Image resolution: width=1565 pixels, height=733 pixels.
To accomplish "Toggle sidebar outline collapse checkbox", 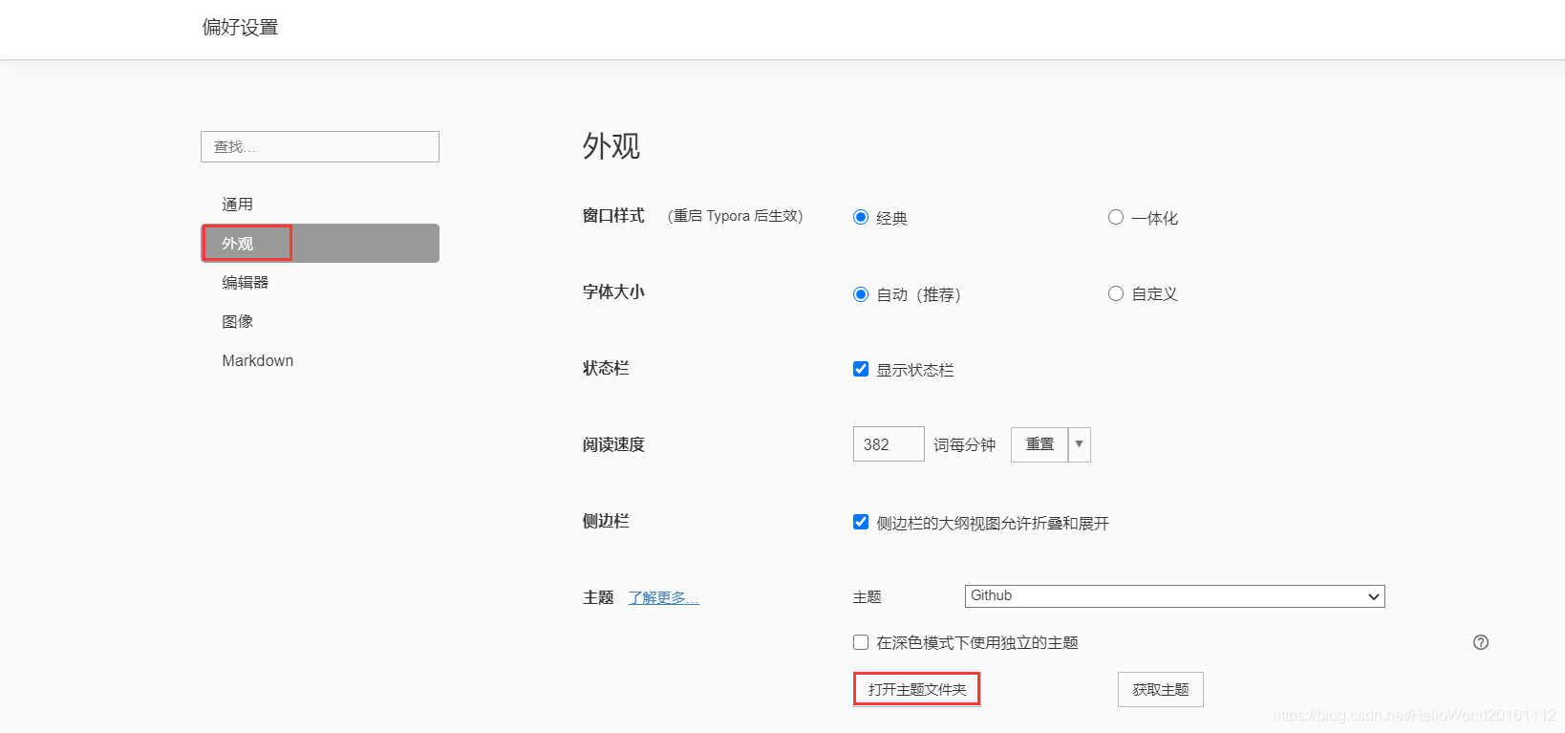I will coord(861,522).
